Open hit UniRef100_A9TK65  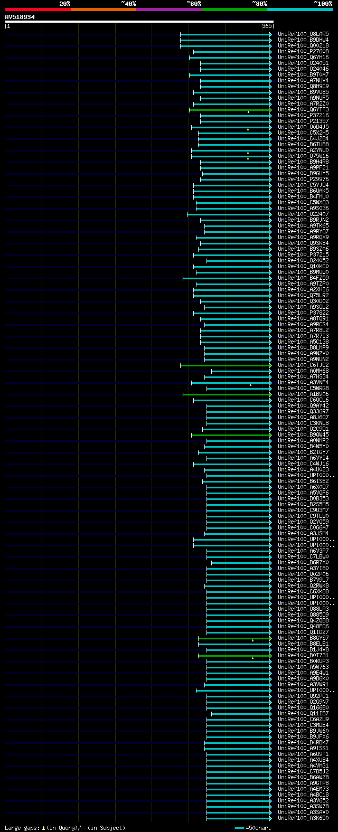click(303, 225)
